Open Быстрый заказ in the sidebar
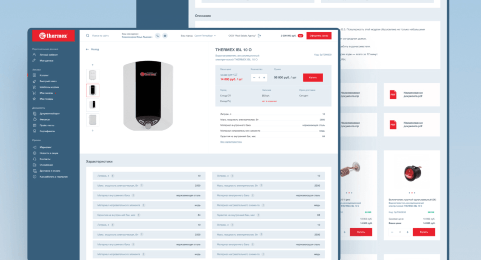Image resolution: width=481 pixels, height=260 pixels. tap(48, 81)
